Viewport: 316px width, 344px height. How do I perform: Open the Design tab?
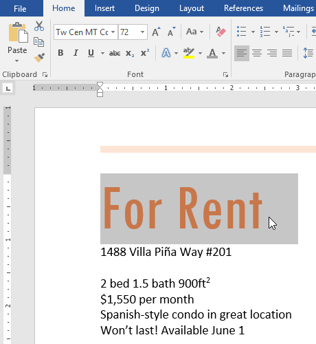(x=147, y=8)
